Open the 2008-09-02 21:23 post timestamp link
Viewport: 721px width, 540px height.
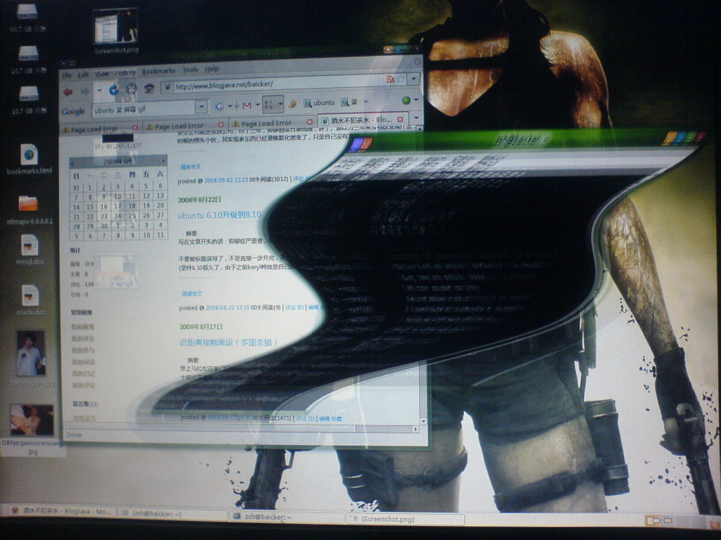pos(226,180)
